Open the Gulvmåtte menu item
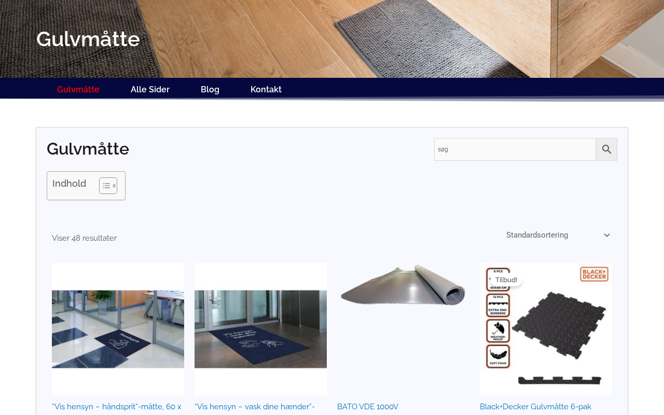Screen dimensions: 664x415 coord(78,89)
